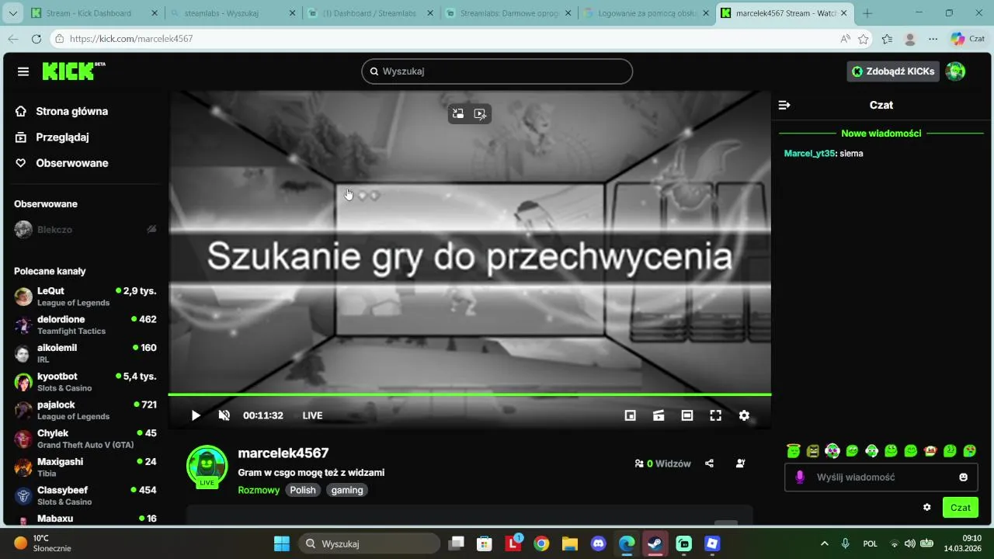Open chat settings gear
The height and width of the screenshot is (559, 994).
tap(926, 508)
